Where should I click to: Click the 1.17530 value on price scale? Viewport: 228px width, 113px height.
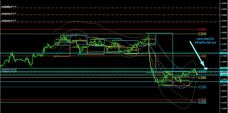tap(224, 50)
